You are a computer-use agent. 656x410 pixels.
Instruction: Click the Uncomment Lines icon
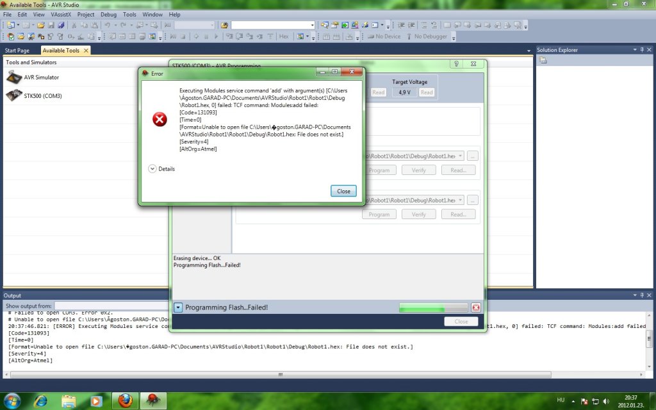pyautogui.click(x=434, y=25)
